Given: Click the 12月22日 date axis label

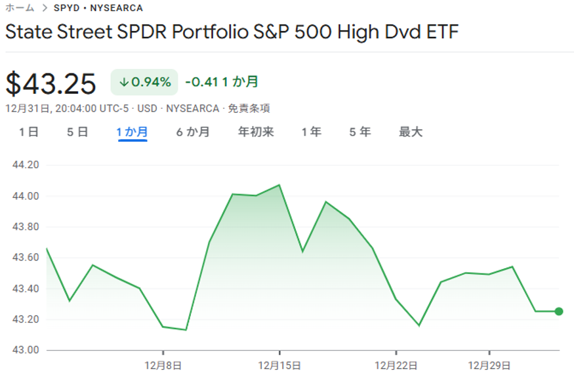Looking at the screenshot, I should pos(396,364).
